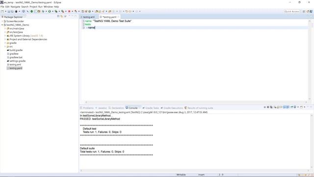Click the green Debug bug icon
Image resolution: width=314 pixels, height=177 pixels.
click(43, 11)
